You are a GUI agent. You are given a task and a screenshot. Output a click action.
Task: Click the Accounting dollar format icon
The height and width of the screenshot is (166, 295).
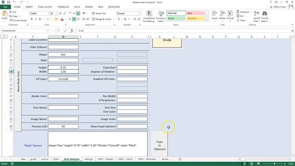[x=119, y=19]
